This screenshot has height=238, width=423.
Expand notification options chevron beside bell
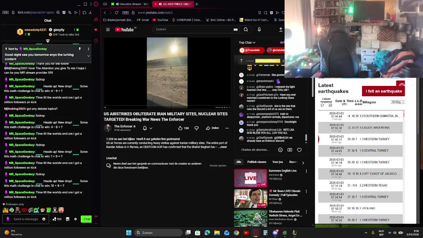pyautogui.click(x=151, y=128)
